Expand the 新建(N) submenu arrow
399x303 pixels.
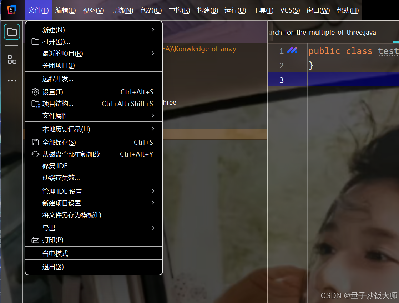point(153,30)
